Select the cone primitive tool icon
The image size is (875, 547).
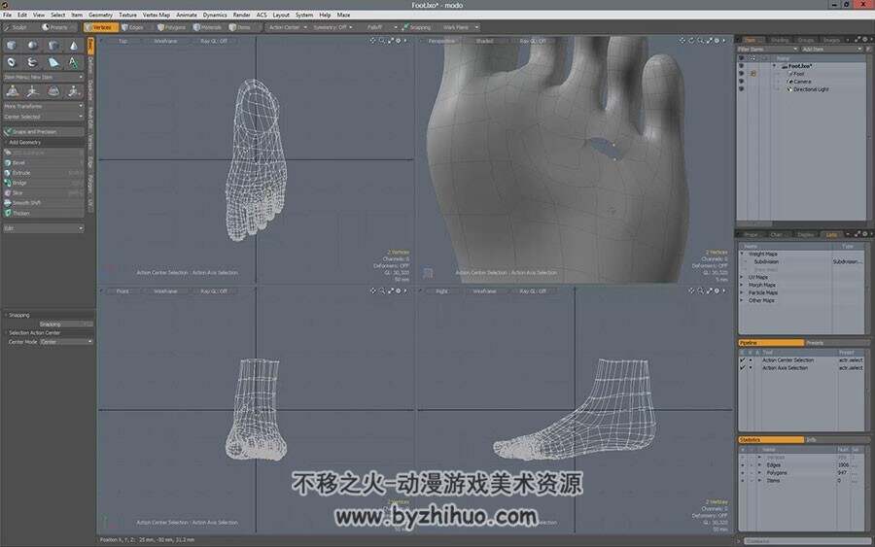click(73, 46)
